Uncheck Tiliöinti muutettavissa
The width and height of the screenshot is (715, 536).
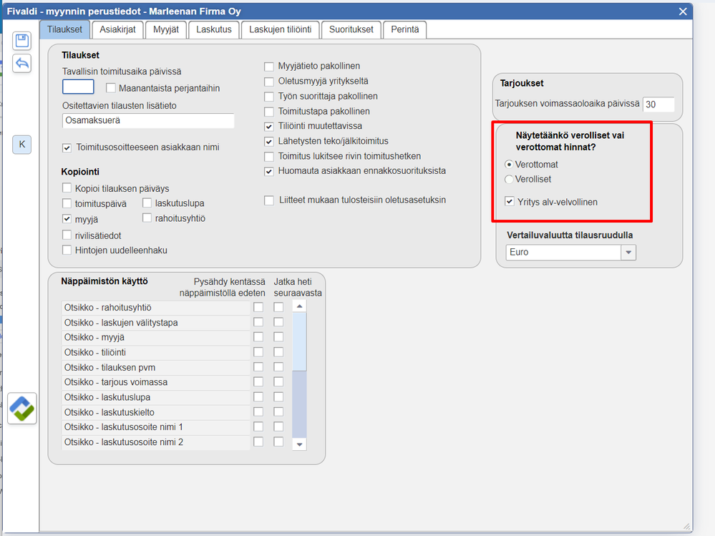(x=269, y=126)
